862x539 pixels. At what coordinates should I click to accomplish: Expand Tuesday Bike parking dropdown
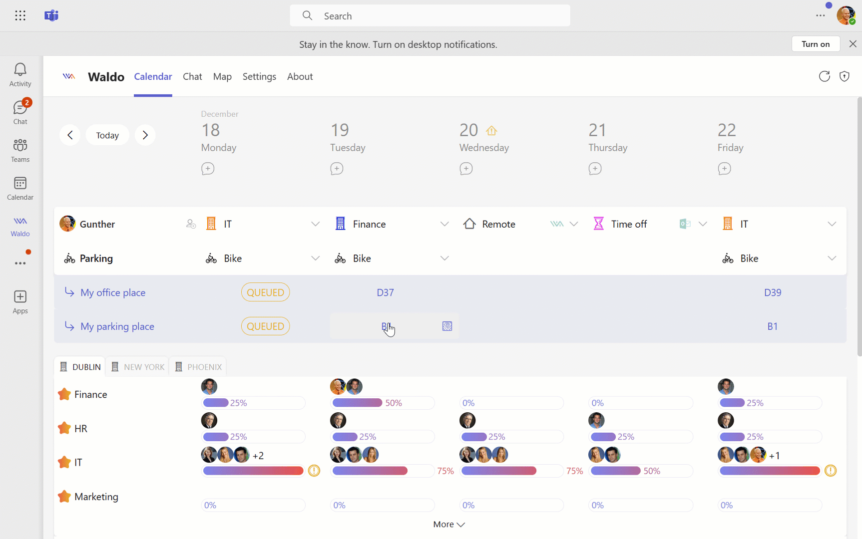(444, 259)
